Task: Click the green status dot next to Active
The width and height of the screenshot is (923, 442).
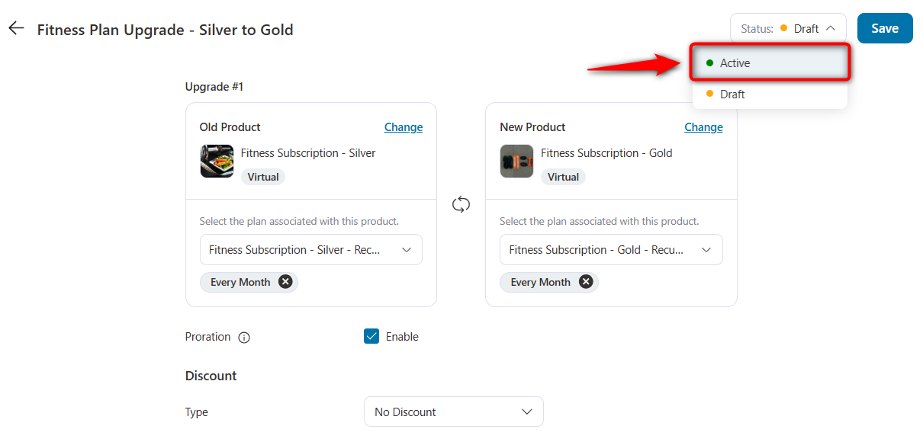Action: pos(709,62)
